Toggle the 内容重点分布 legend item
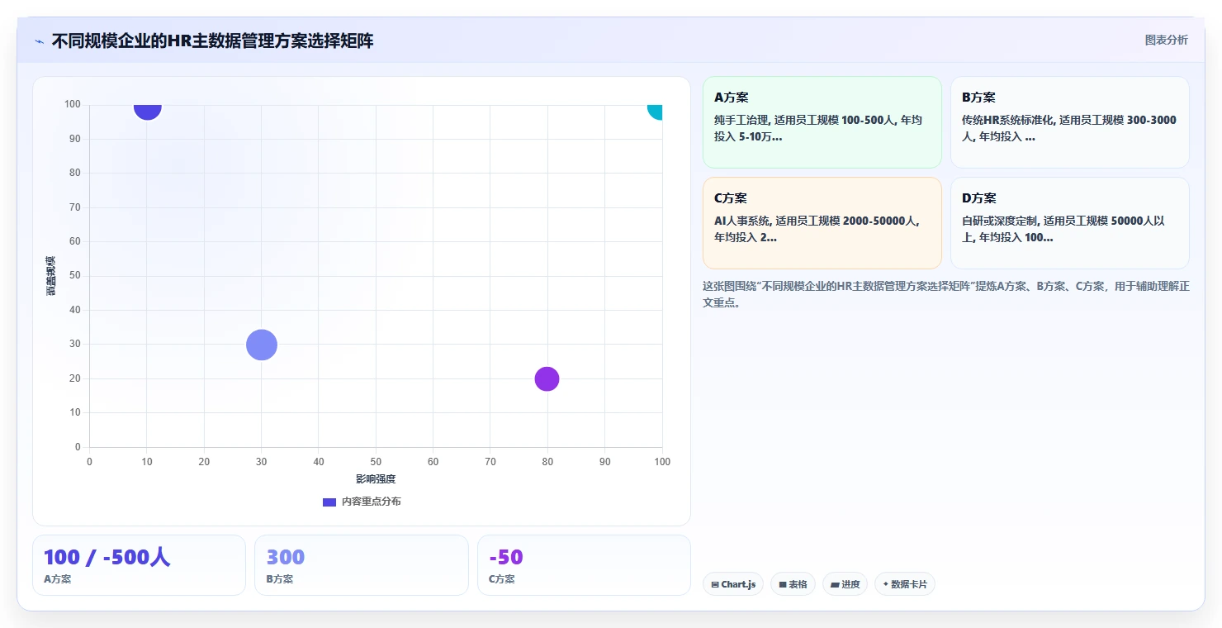Image resolution: width=1222 pixels, height=628 pixels. click(362, 502)
